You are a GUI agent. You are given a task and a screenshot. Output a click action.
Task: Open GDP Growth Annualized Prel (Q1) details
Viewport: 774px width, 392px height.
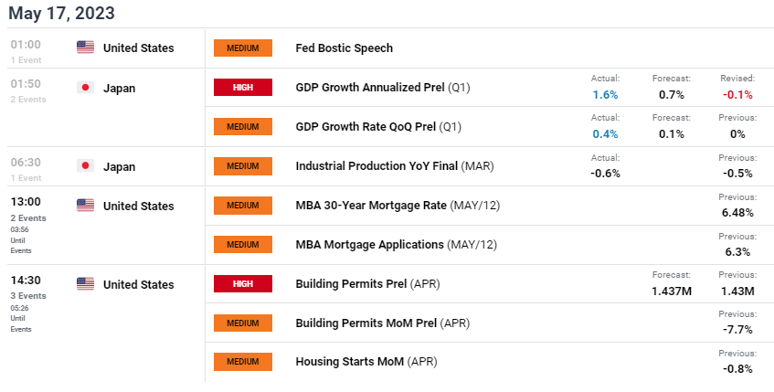[383, 88]
